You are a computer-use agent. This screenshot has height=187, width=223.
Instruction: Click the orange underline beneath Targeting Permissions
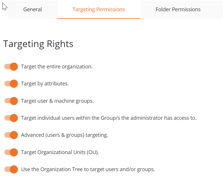click(x=99, y=18)
